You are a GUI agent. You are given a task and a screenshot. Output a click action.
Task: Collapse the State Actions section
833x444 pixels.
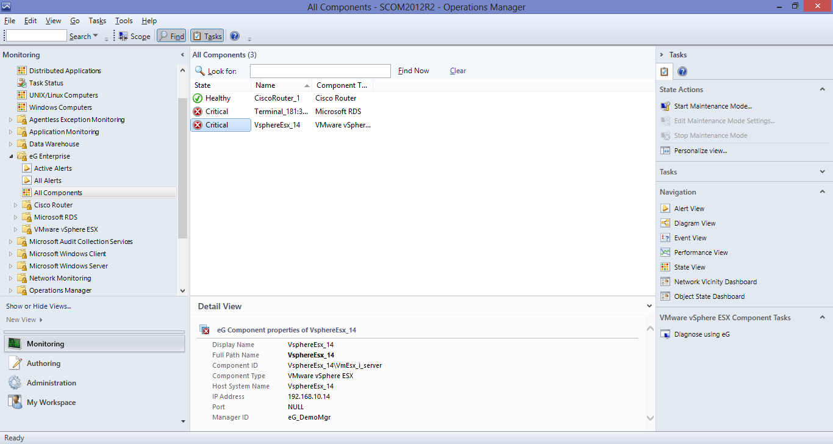click(x=822, y=90)
